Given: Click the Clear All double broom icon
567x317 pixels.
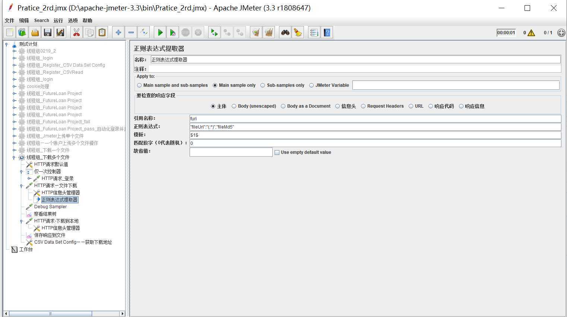Looking at the screenshot, I should point(269,32).
